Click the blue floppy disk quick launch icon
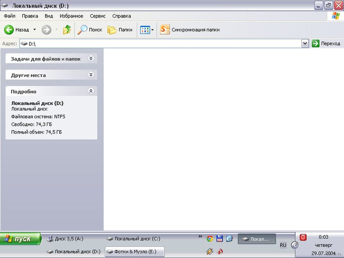The height and width of the screenshot is (258, 344). point(219,238)
